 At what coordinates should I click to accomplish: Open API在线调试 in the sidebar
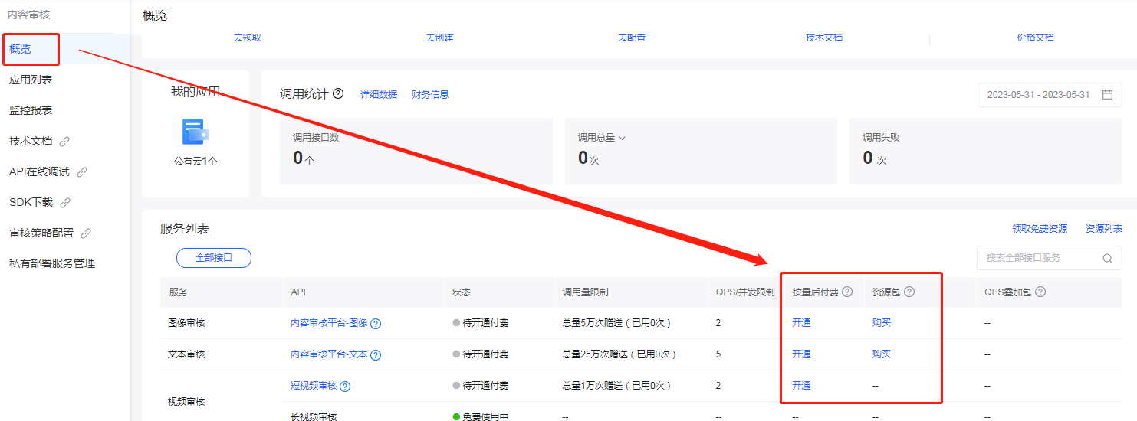[39, 171]
